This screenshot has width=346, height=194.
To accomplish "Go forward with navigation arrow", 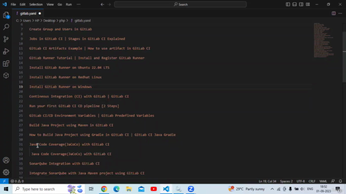I will [109, 4].
